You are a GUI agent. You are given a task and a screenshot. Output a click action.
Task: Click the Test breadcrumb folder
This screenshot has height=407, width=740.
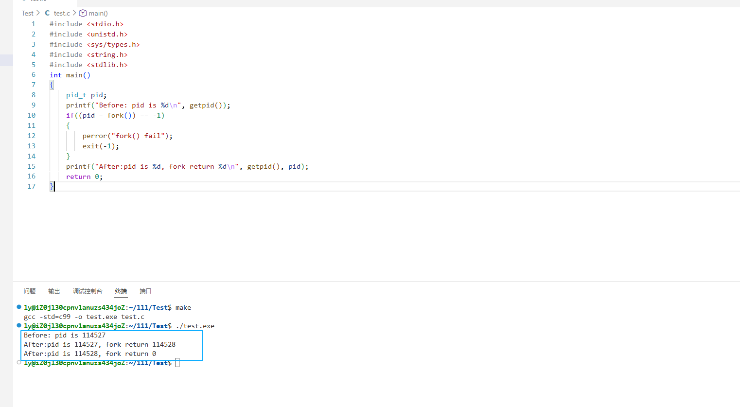pyautogui.click(x=28, y=13)
